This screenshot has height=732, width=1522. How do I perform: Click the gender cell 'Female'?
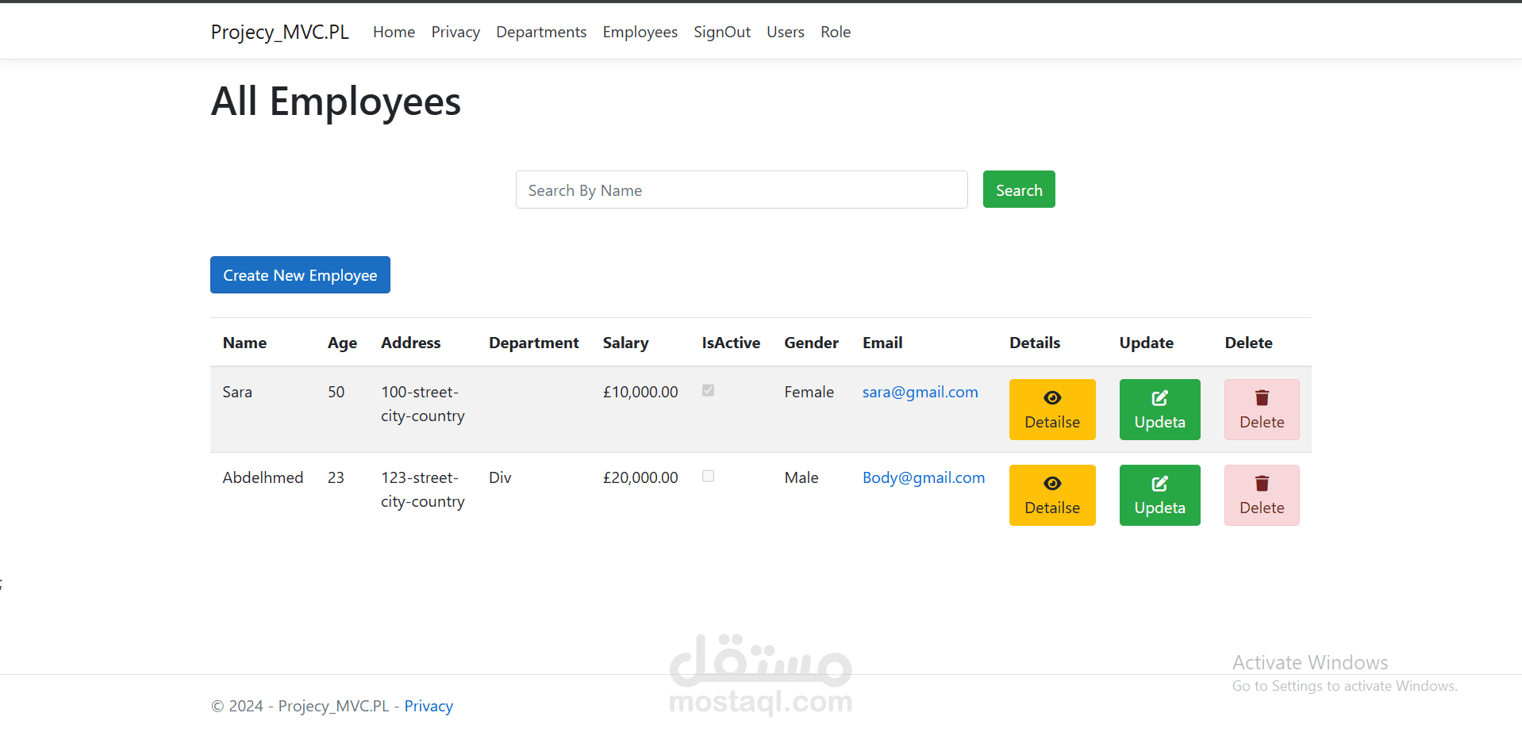tap(809, 392)
